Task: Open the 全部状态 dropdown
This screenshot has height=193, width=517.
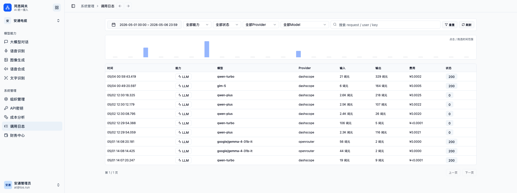Action: (x=227, y=25)
